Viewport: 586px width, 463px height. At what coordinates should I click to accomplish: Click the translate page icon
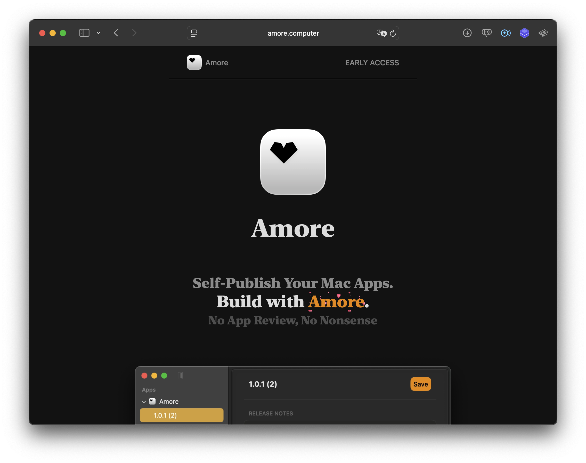pyautogui.click(x=381, y=33)
